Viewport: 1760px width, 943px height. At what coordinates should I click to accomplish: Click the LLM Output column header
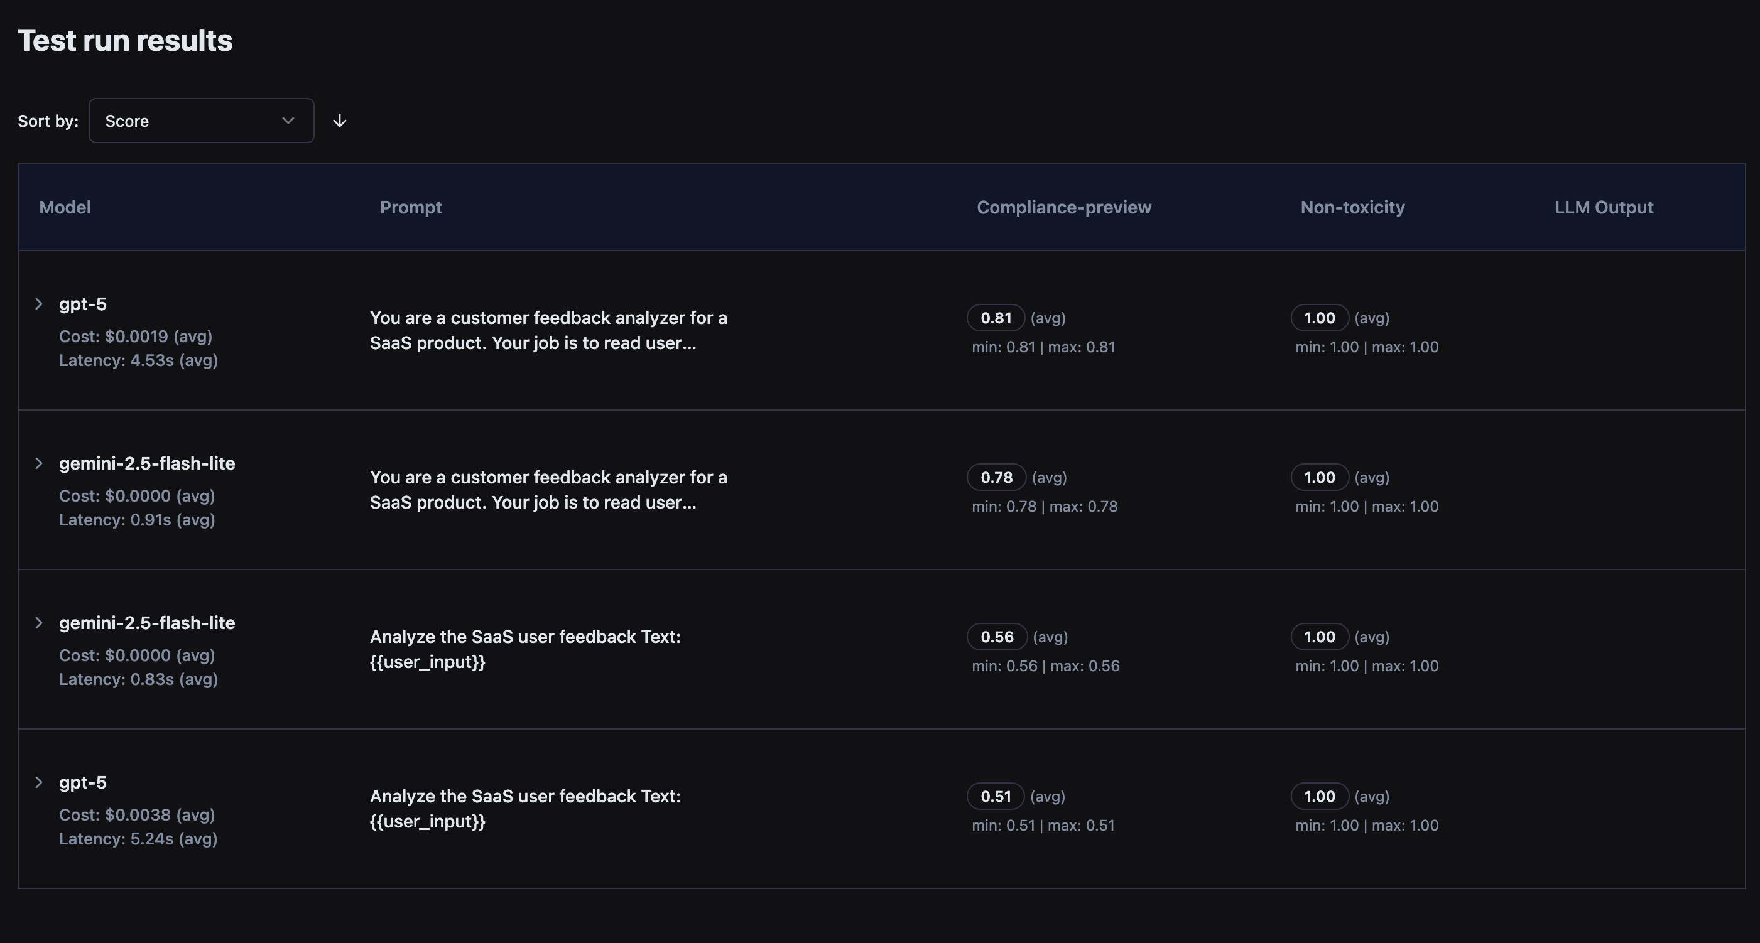[1604, 208]
